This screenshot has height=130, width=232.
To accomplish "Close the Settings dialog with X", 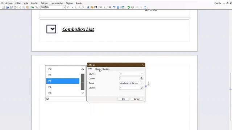I will point(142,65).
